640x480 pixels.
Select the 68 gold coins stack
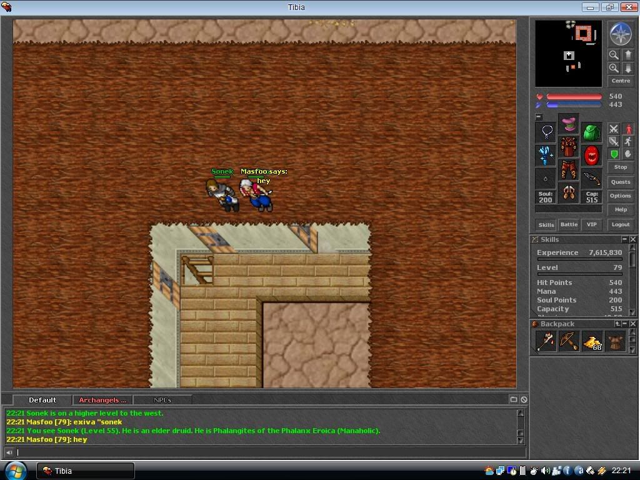(x=592, y=341)
